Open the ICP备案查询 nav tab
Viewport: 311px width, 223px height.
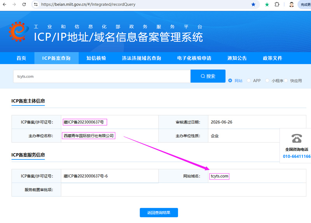coord(56,58)
